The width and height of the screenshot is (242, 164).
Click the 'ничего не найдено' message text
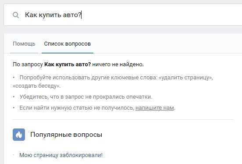(x=118, y=64)
